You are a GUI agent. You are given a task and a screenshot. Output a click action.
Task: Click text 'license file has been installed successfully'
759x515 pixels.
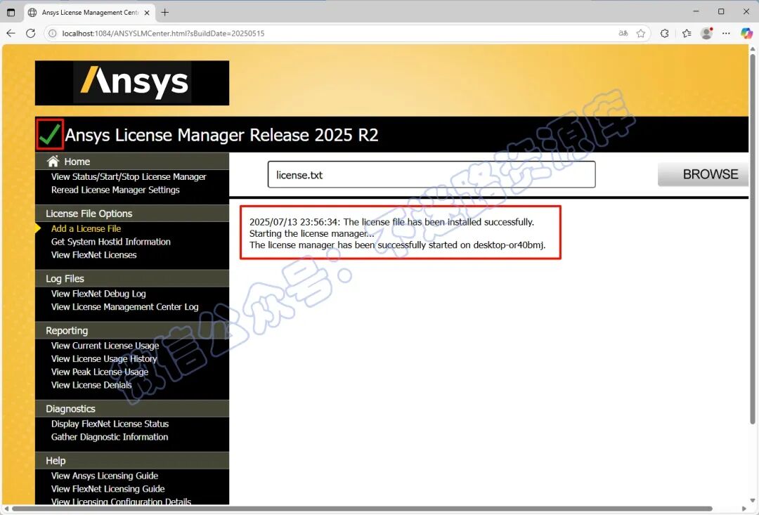[x=448, y=222]
